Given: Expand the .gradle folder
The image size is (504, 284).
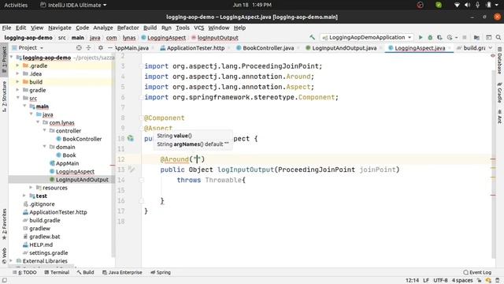Looking at the screenshot, I should pyautogui.click(x=17, y=65).
